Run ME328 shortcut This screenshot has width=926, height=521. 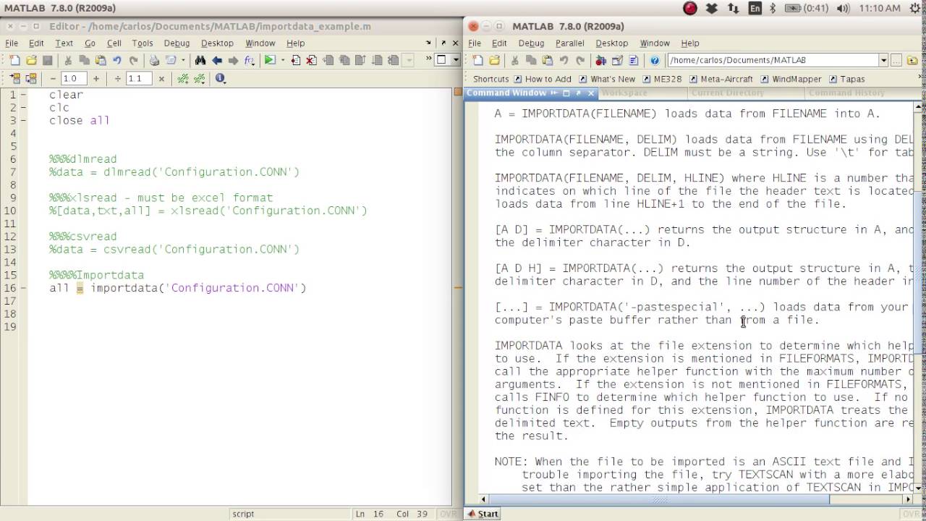pos(661,79)
